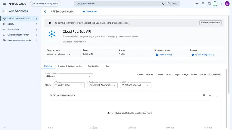Open the Traffic chart more options menu
This screenshot has height=130, width=232.
[x=216, y=95]
